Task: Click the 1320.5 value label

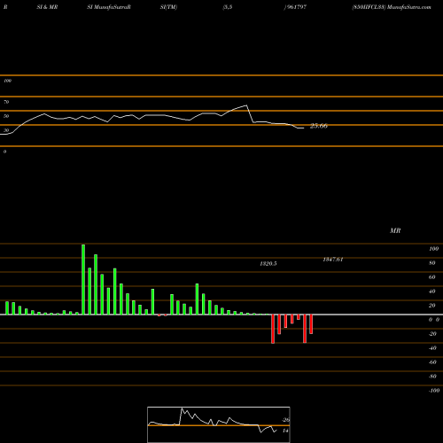Action: tap(268, 264)
